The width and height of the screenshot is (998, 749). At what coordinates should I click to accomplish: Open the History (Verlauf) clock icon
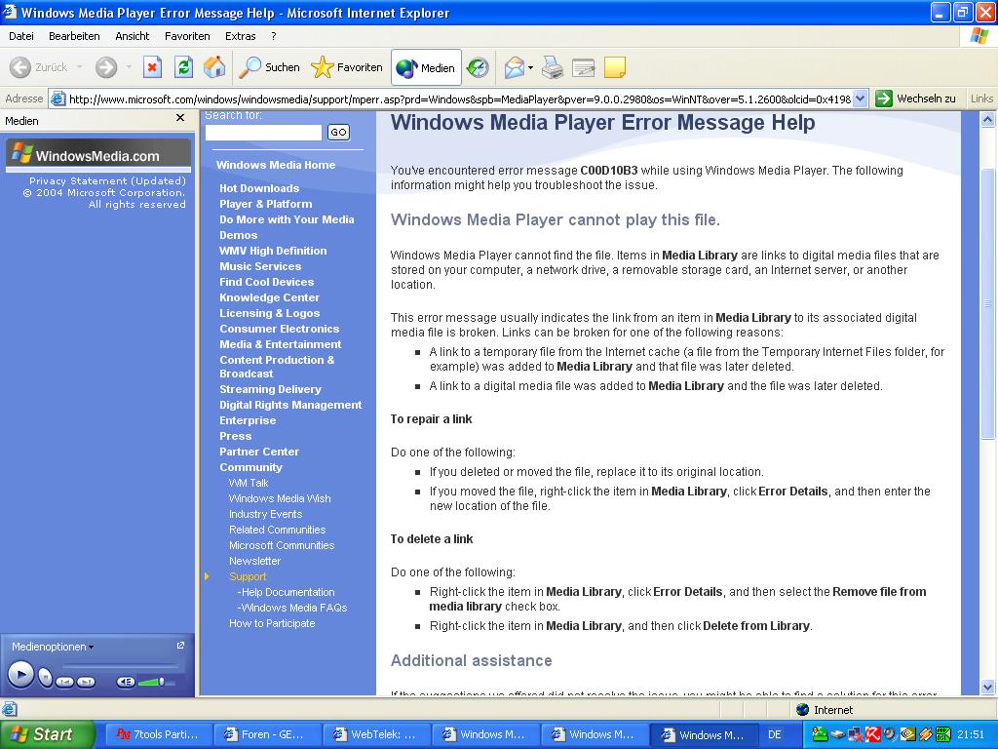coord(478,67)
